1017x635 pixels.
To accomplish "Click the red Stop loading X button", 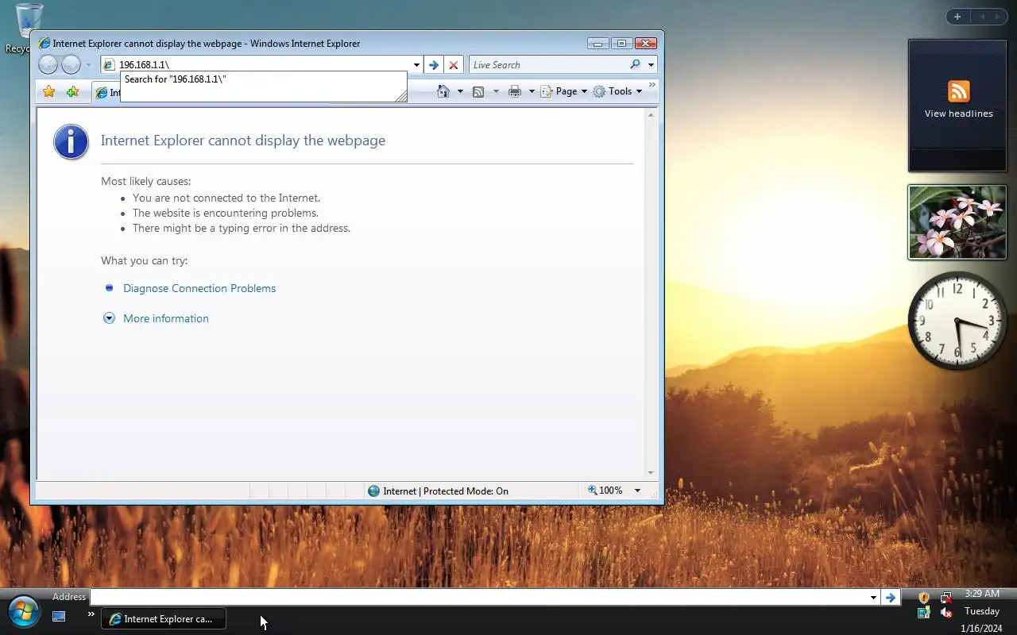I will (454, 65).
